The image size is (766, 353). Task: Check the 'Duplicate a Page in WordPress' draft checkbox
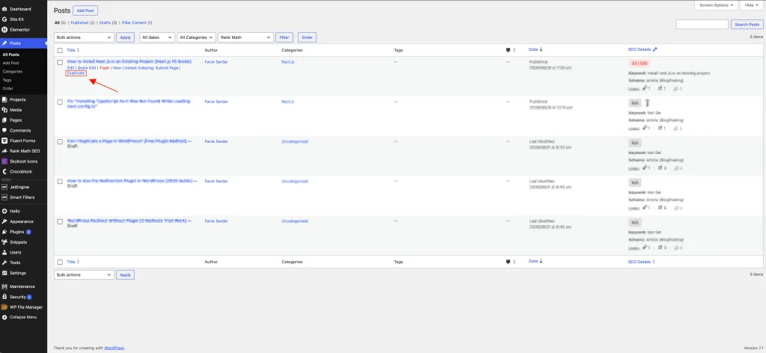click(x=60, y=141)
